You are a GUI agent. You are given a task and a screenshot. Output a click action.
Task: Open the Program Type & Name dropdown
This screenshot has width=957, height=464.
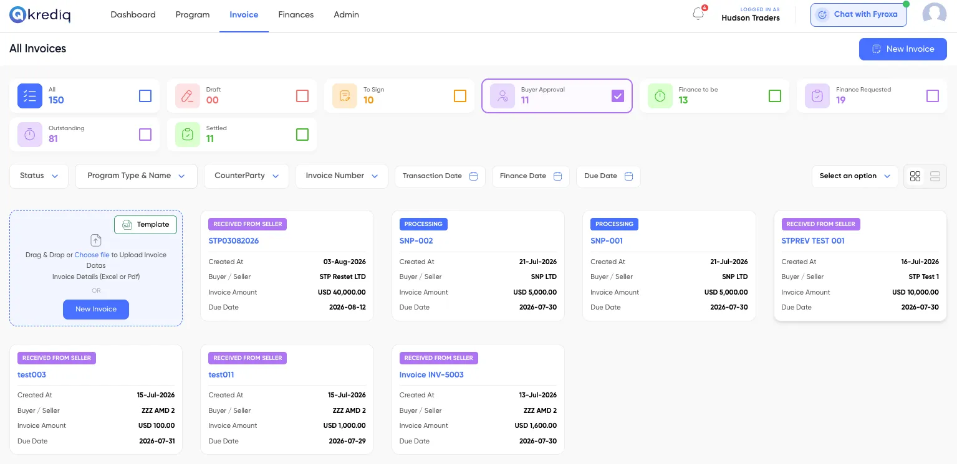coord(136,176)
